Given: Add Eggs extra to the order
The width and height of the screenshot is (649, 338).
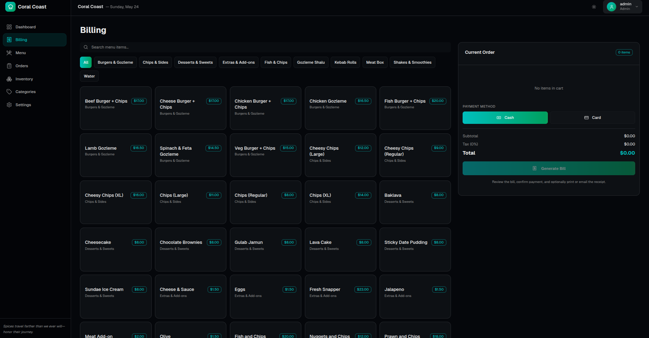Looking at the screenshot, I should (x=266, y=297).
